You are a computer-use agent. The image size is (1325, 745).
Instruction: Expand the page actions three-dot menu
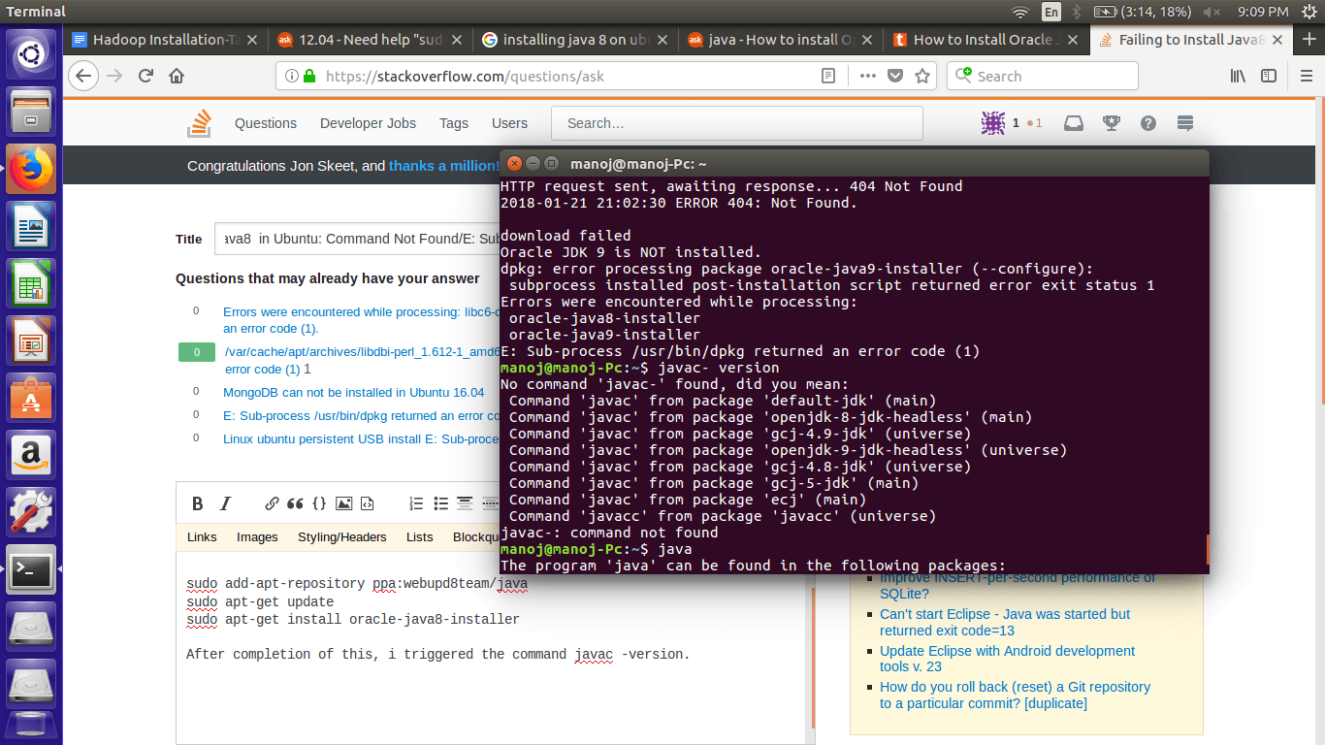click(x=867, y=76)
